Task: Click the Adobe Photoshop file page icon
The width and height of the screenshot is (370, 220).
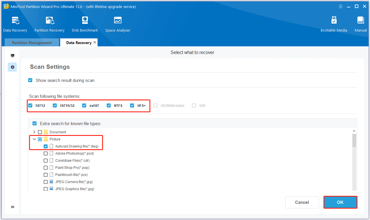Action: pyautogui.click(x=51, y=153)
